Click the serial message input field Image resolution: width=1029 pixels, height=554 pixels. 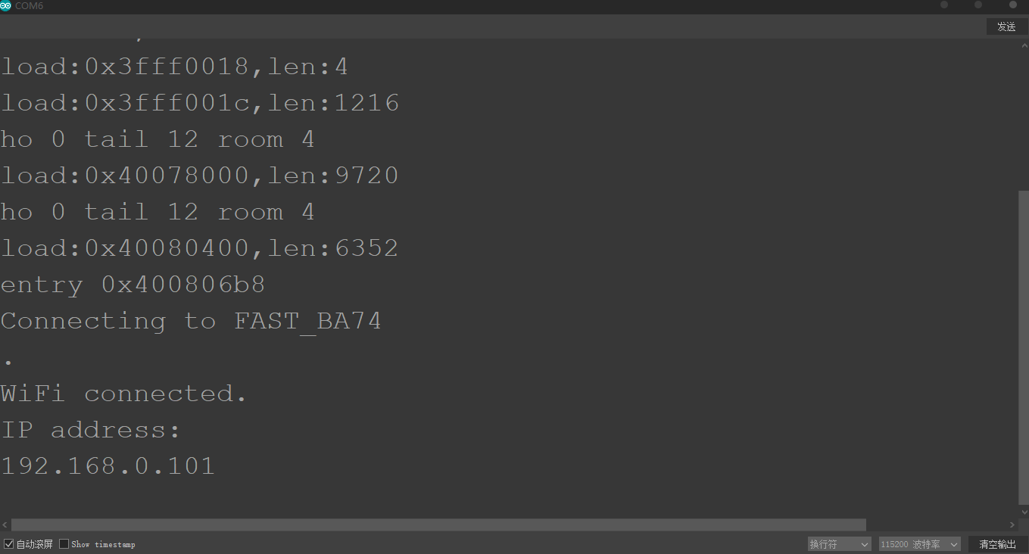tap(491, 26)
